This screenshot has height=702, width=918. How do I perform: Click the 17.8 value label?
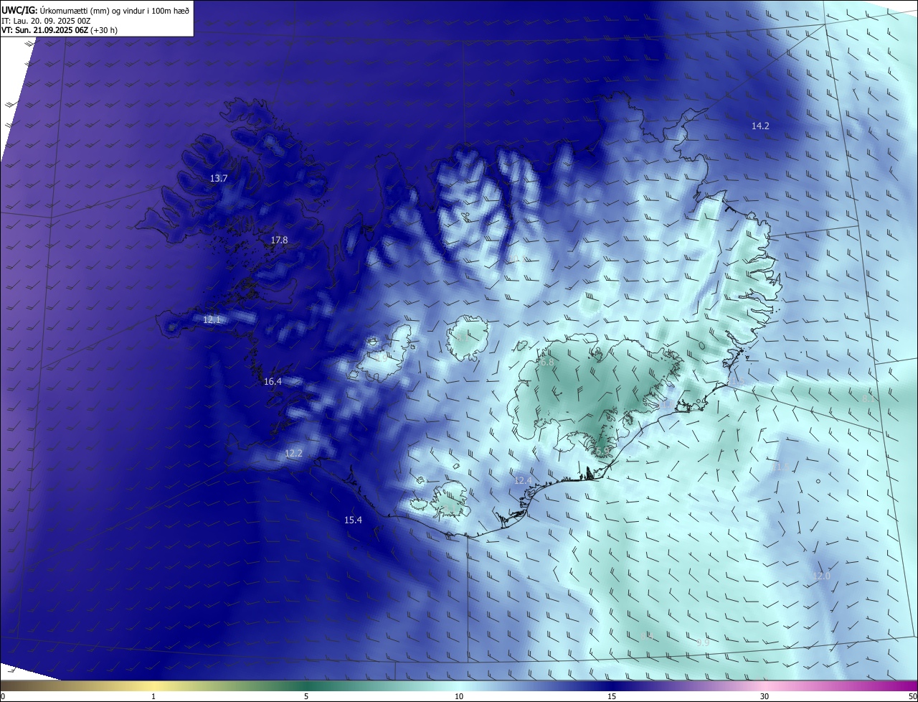point(279,240)
